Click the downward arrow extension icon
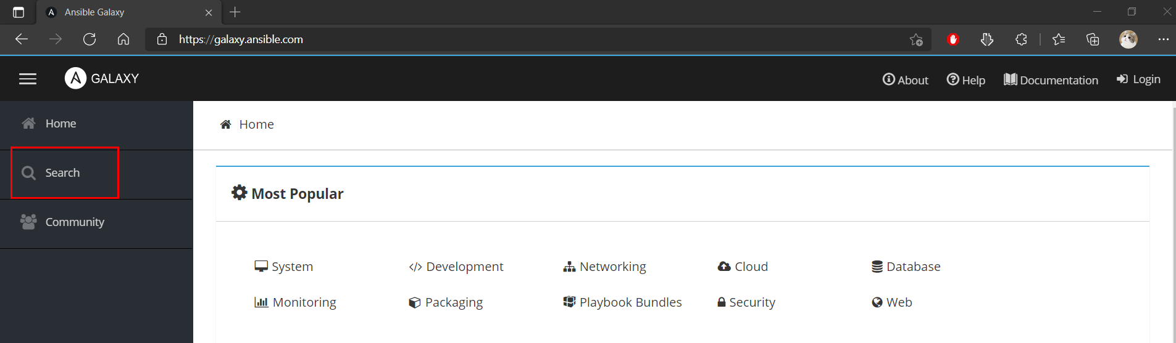 987,39
